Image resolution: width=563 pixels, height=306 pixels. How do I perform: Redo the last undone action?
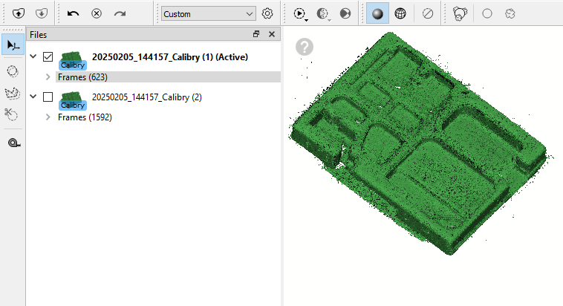coord(120,13)
